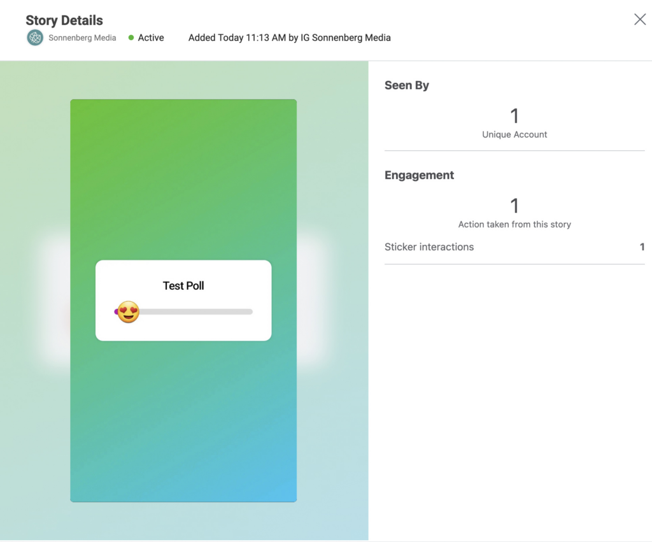Click the Unique Account count of 1
Screen dimensions: 652x542
pos(514,115)
